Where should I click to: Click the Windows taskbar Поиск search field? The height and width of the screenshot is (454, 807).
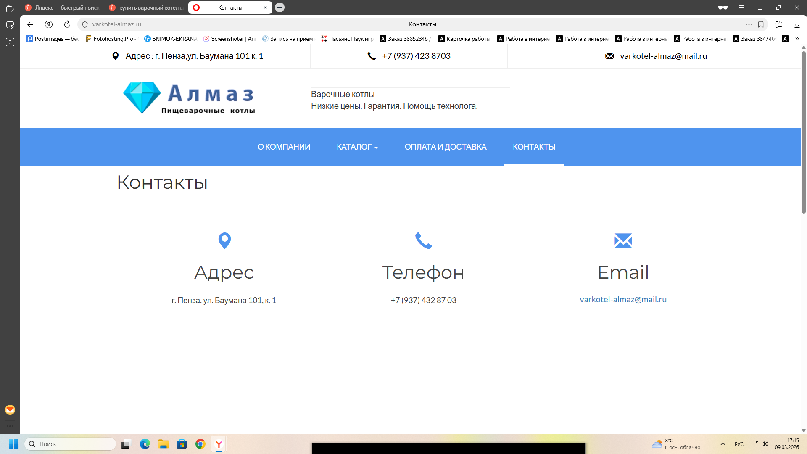coord(71,444)
